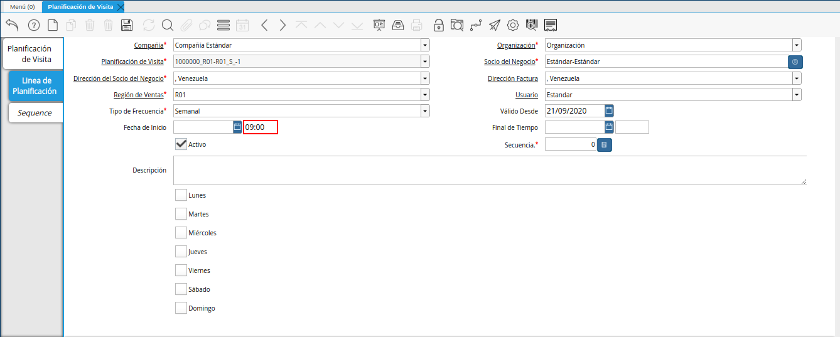Check the Sábado checkbox
840x337 pixels.
click(181, 289)
